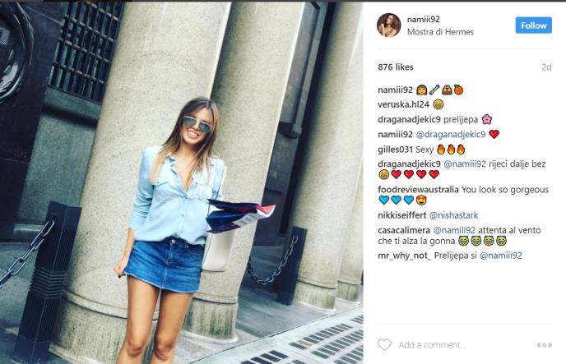Open the three-dot more options menu
This screenshot has width=566, height=364.
tap(545, 345)
